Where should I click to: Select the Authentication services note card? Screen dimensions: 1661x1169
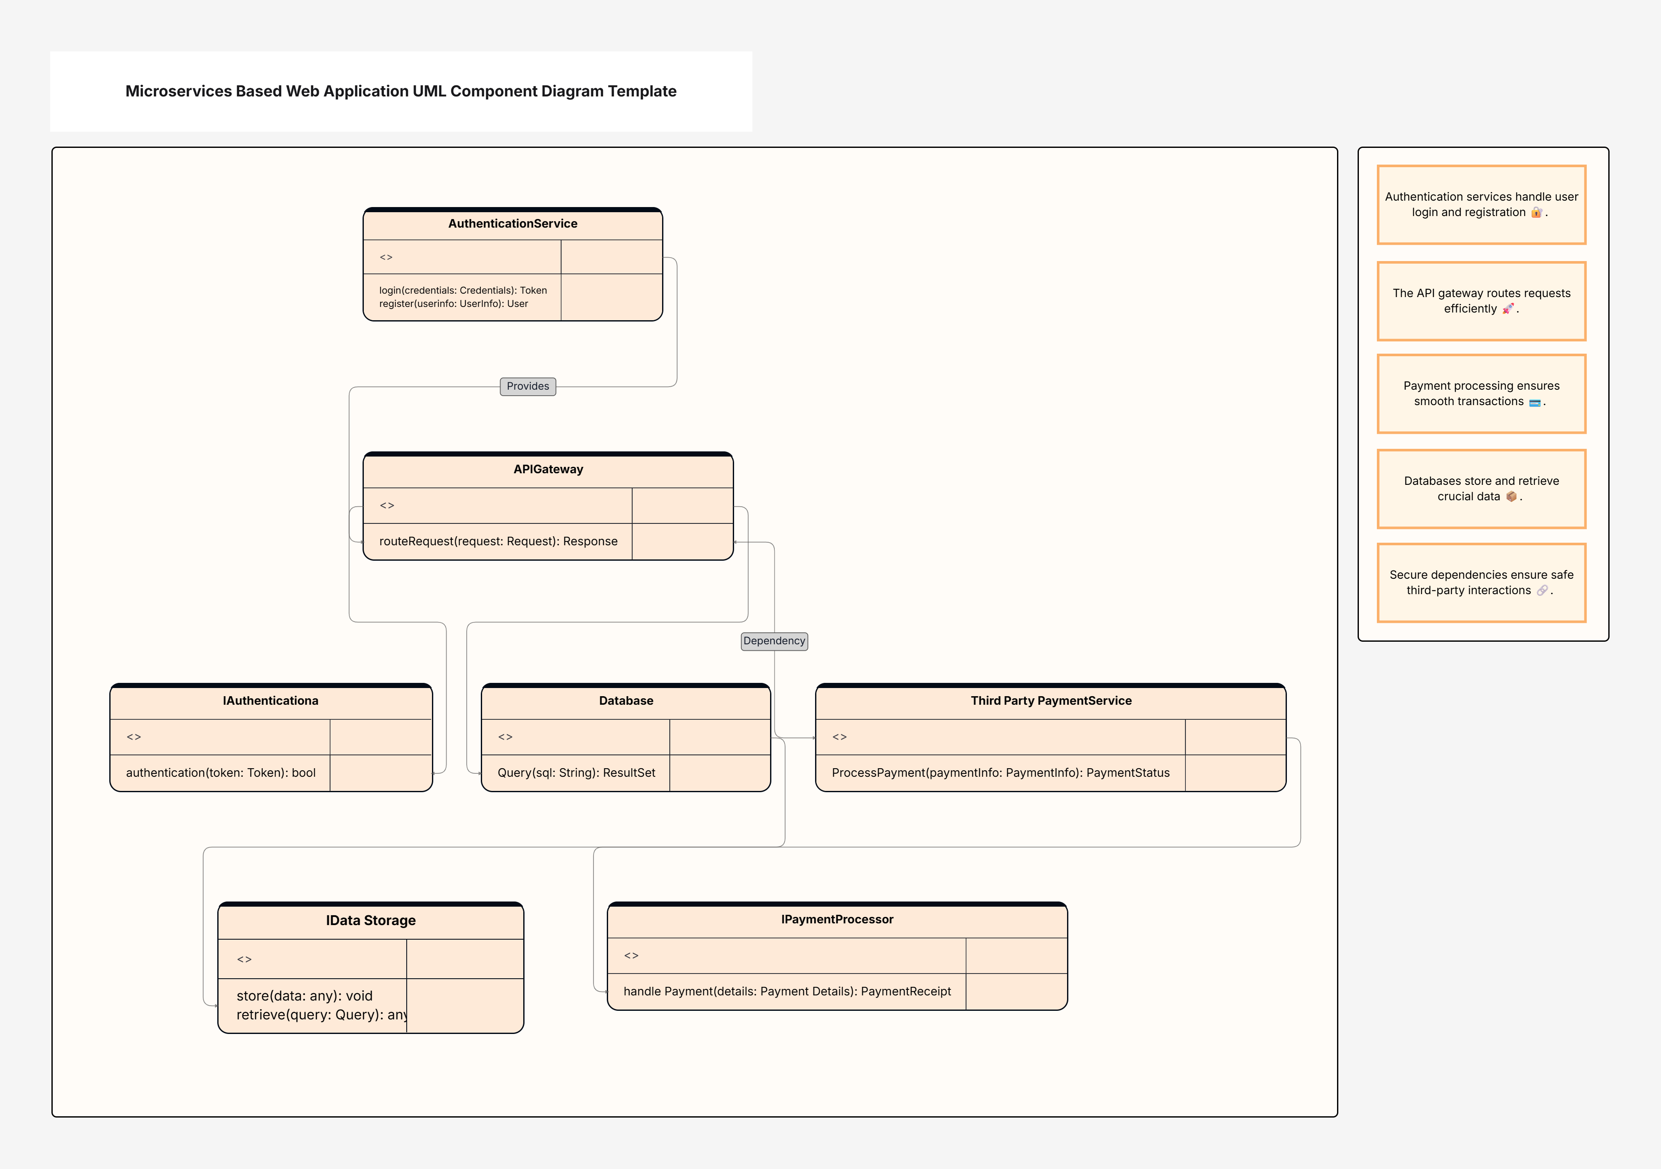tap(1481, 205)
